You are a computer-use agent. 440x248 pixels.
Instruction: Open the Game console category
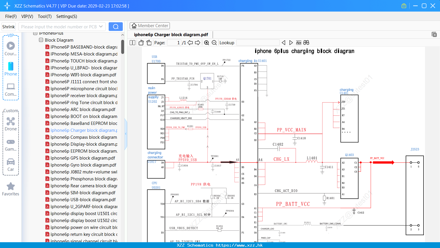(x=11, y=145)
